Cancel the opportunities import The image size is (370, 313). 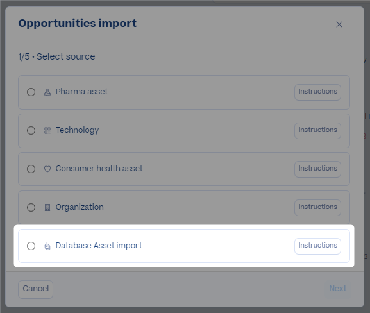[36, 289]
